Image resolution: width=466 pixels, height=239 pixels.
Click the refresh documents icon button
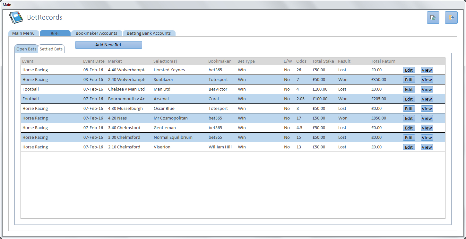433,18
